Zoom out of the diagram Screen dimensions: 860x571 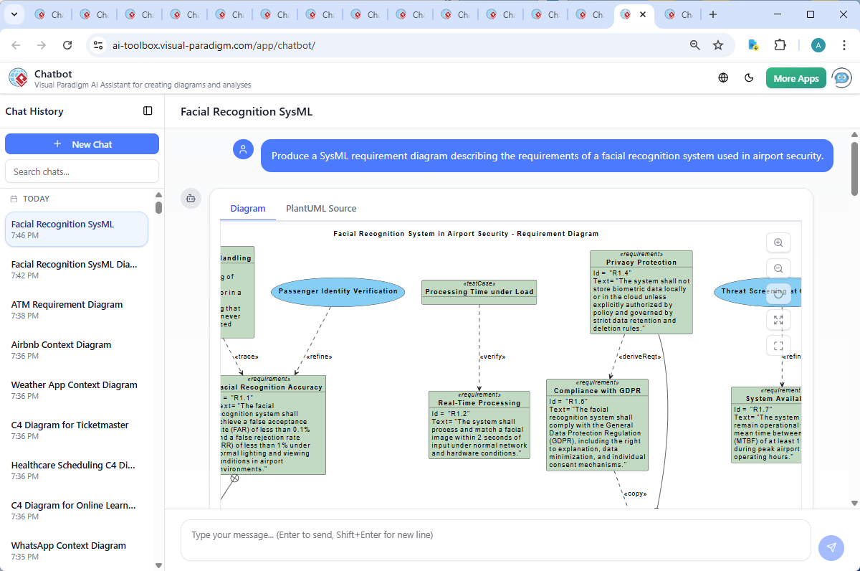tap(778, 268)
